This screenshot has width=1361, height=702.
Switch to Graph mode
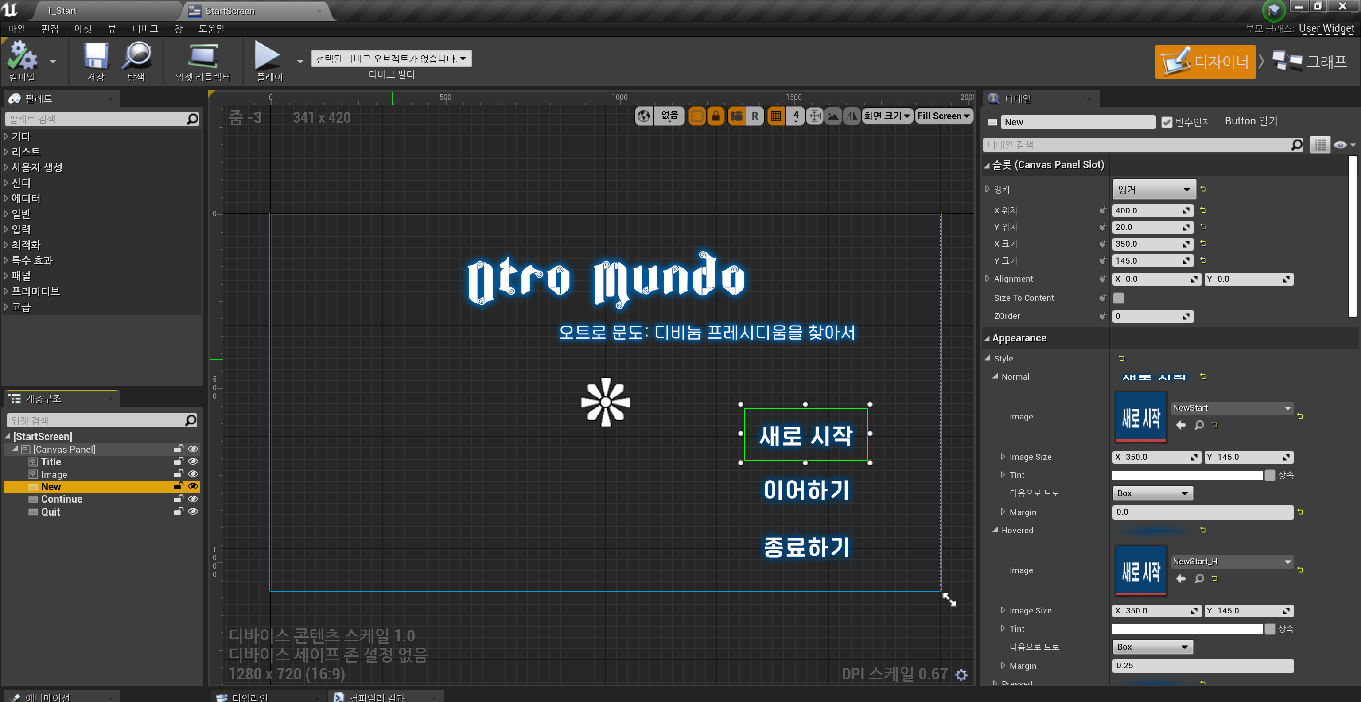pos(1309,62)
